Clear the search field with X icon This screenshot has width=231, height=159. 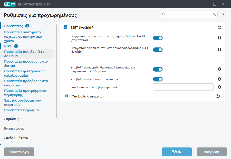pos(214,14)
